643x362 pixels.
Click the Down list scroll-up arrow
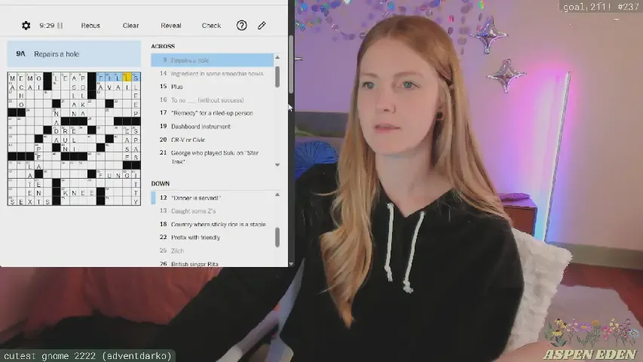tap(277, 195)
